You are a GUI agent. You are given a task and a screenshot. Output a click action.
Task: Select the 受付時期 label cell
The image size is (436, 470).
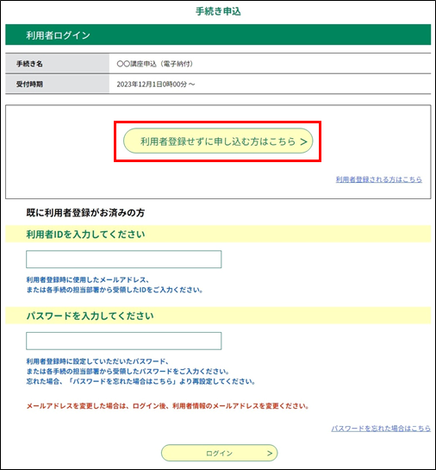coord(57,84)
